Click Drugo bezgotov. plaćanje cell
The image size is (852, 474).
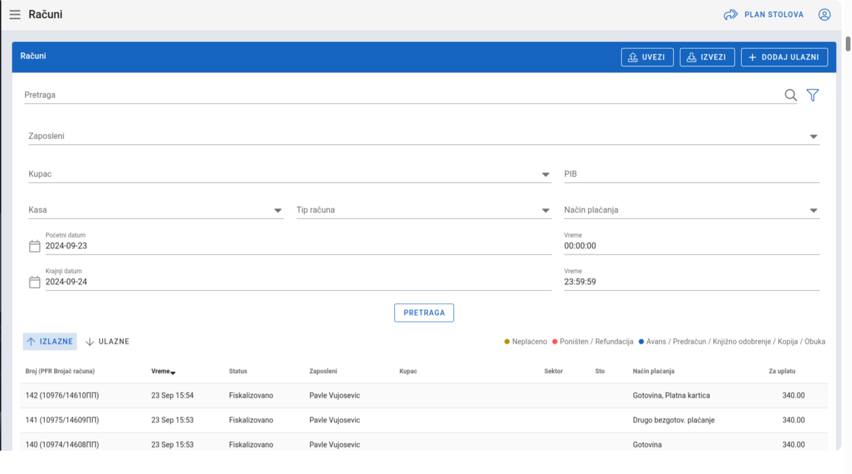tap(673, 420)
